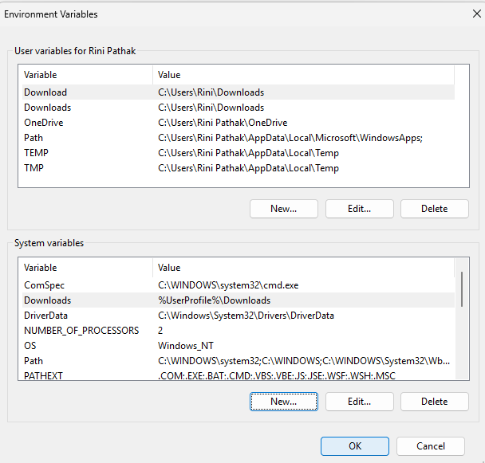Click New button under System variables
Screen dimensions: 485x463
pos(283,402)
